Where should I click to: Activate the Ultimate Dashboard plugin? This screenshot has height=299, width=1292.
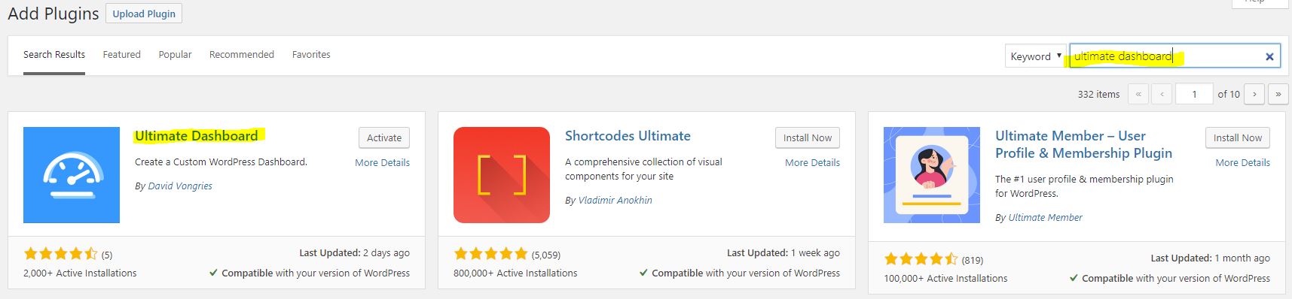tap(384, 137)
